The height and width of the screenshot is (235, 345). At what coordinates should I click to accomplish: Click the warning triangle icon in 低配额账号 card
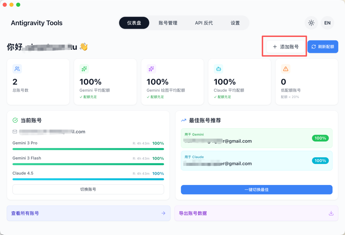(x=286, y=69)
